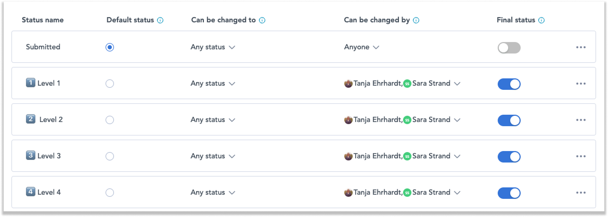The height and width of the screenshot is (217, 608).
Task: Select Level 1 as default status
Action: [109, 84]
